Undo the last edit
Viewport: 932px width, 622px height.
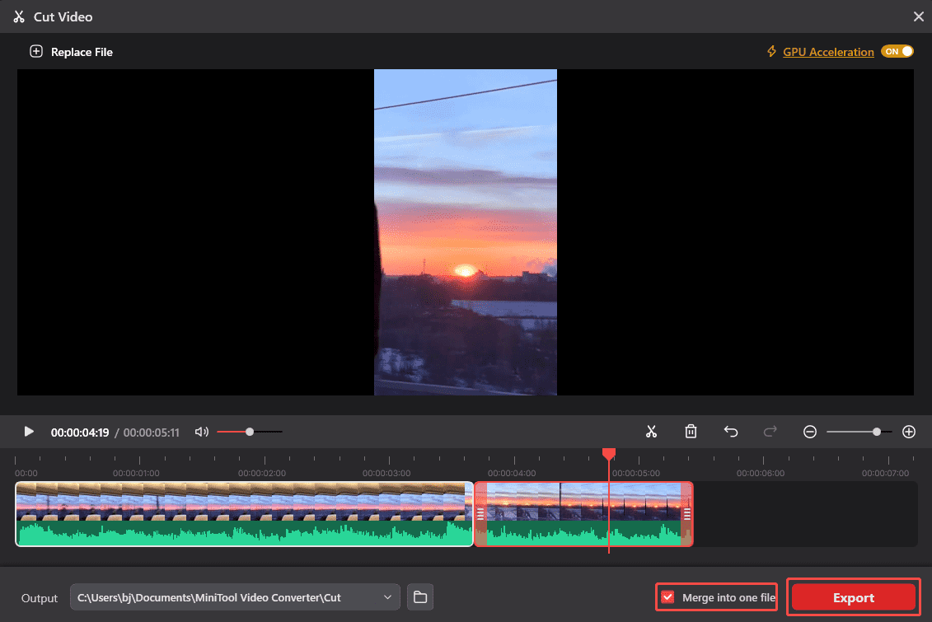(730, 432)
